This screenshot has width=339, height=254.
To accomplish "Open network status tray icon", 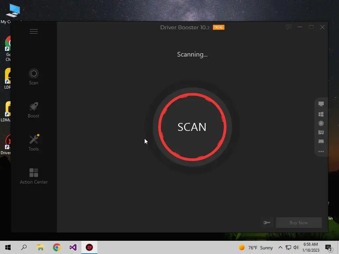I will pyautogui.click(x=288, y=247).
